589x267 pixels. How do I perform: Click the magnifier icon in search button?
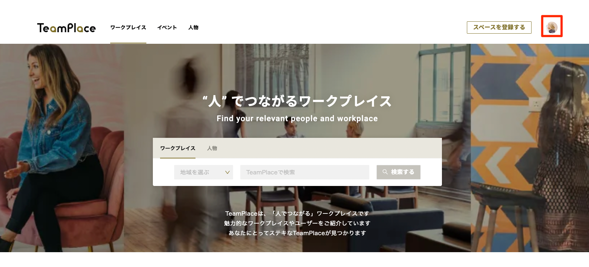[385, 172]
